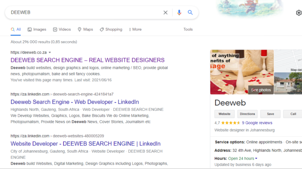Open DEEWEB SEARCH ENGINE – REAL WEBSITE DESIGNERS result

87,60
